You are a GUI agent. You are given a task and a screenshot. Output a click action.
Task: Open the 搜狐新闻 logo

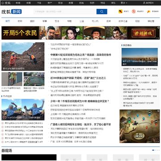pyautogui.click(x=12, y=12)
